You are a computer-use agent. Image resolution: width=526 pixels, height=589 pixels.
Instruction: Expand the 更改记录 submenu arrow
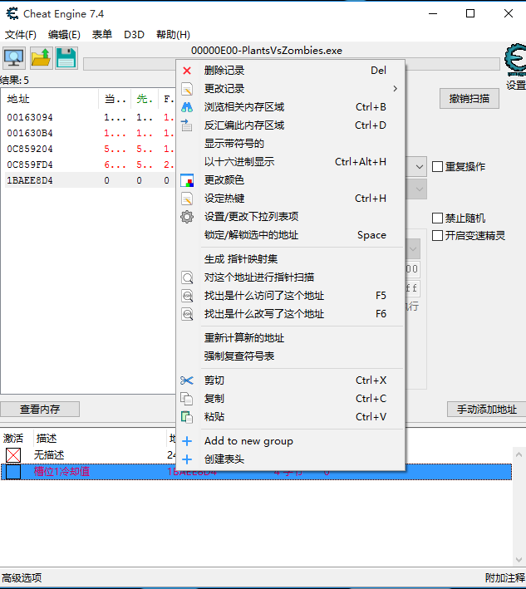tap(395, 89)
